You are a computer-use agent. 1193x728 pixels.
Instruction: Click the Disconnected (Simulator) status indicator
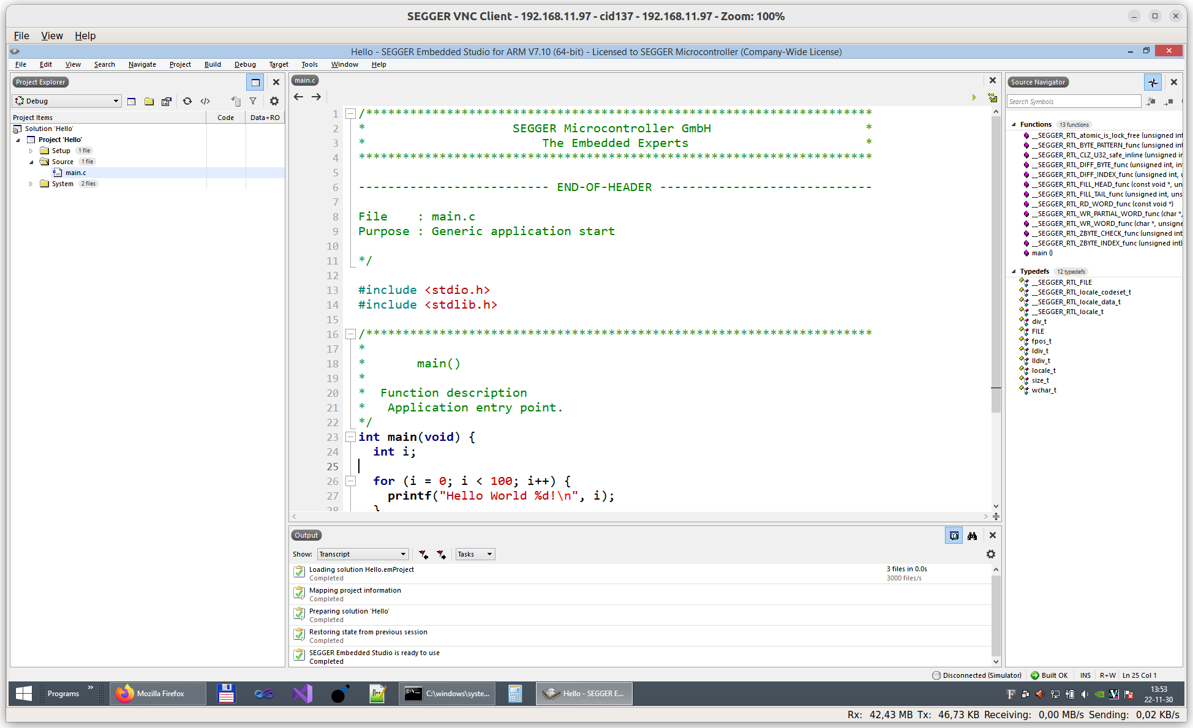click(x=977, y=675)
